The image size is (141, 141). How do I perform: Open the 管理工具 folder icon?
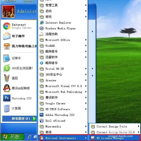[42, 5]
